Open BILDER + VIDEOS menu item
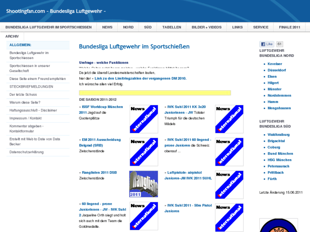The height and width of the screenshot is (232, 310). pos(206,27)
